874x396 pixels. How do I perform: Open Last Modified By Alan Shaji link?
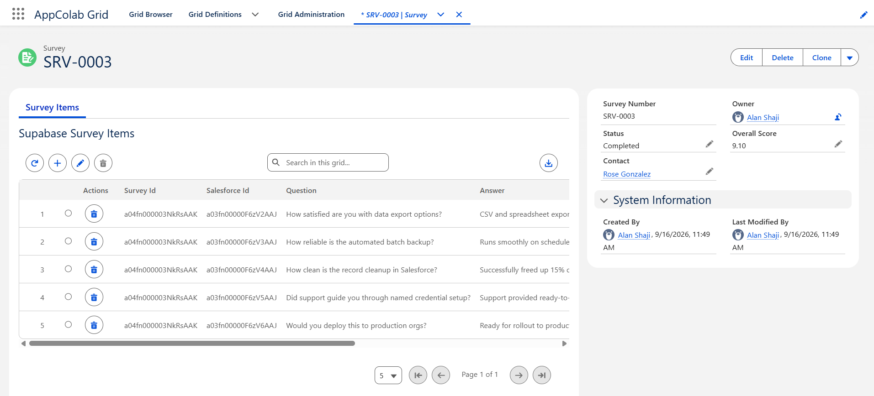pos(763,235)
